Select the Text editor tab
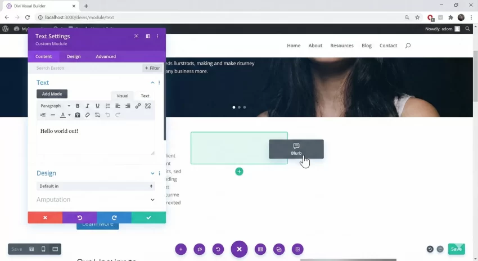This screenshot has height=261, width=478. coord(145,96)
